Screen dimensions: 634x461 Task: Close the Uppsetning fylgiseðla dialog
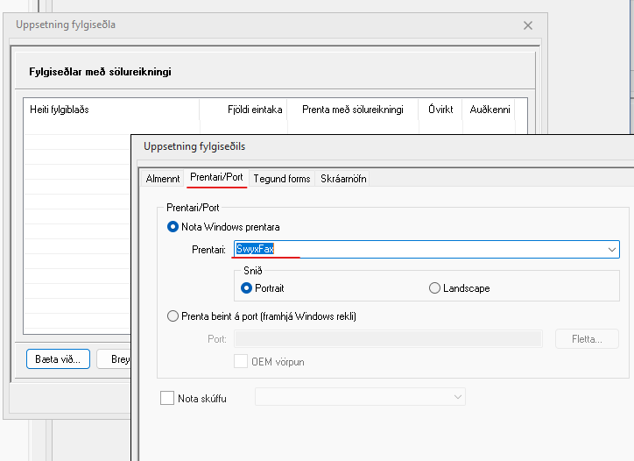coord(528,25)
